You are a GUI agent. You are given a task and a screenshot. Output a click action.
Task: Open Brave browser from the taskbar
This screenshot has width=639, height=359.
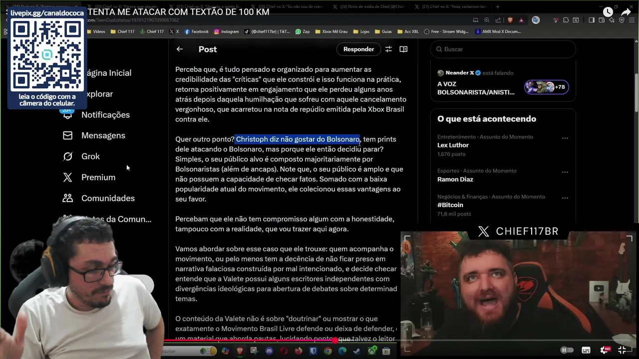point(240,351)
